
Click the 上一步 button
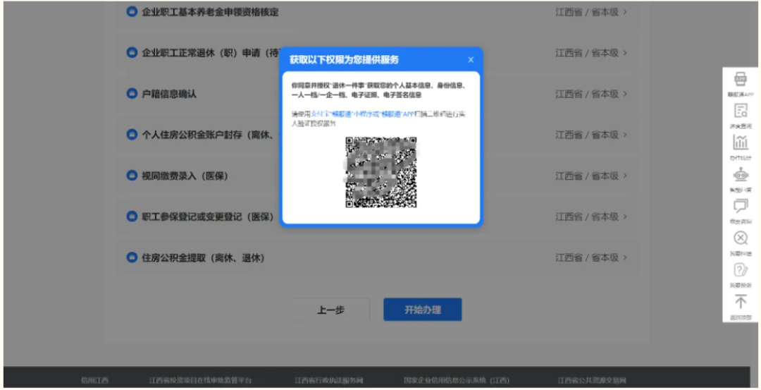(330, 310)
